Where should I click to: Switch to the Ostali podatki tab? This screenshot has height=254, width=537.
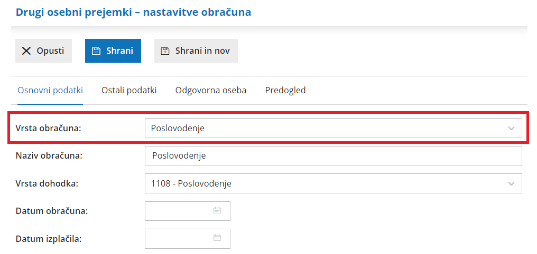click(129, 91)
